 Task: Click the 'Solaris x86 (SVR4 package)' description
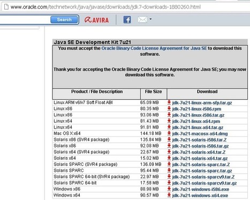[x=81, y=139]
